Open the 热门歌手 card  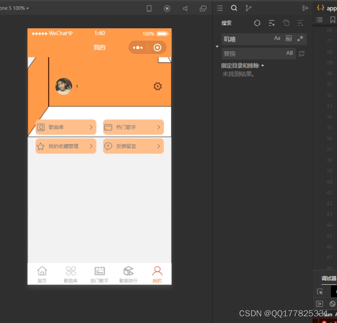pos(134,127)
